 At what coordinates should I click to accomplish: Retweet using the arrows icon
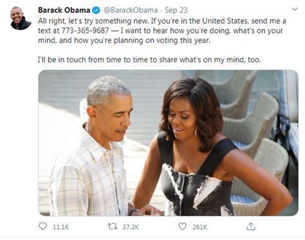[113, 227]
